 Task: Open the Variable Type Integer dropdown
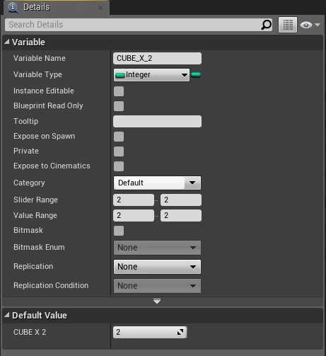[x=151, y=75]
